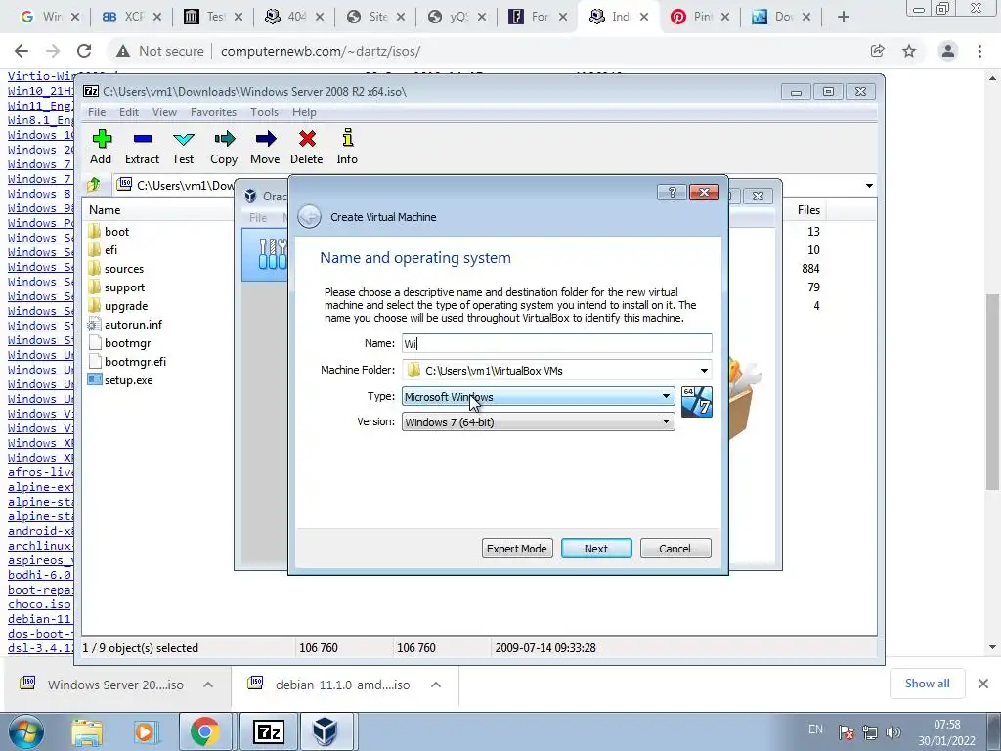Open the 7-Zip Edit menu
Screen dimensions: 1001x751
coord(129,112)
